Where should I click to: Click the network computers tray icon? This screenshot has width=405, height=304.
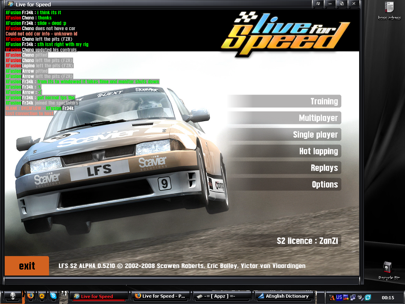tap(353, 298)
